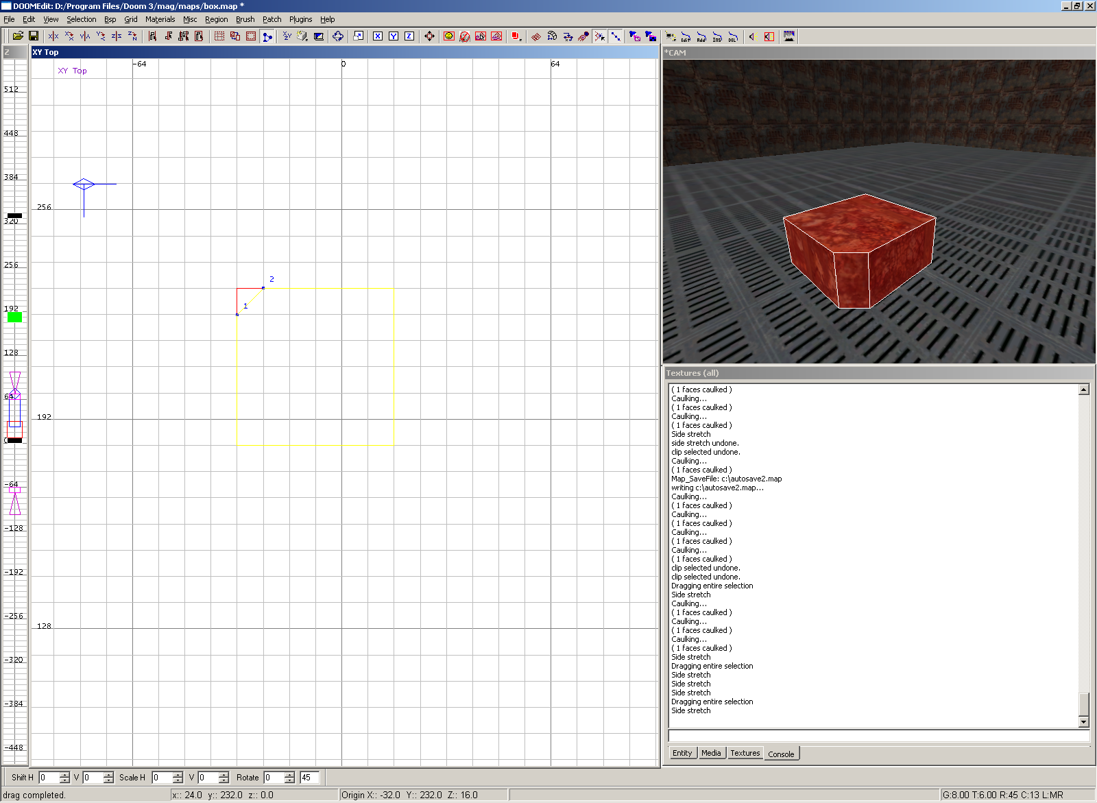Increase the Rotate value with up arrow
The width and height of the screenshot is (1097, 803).
point(289,774)
